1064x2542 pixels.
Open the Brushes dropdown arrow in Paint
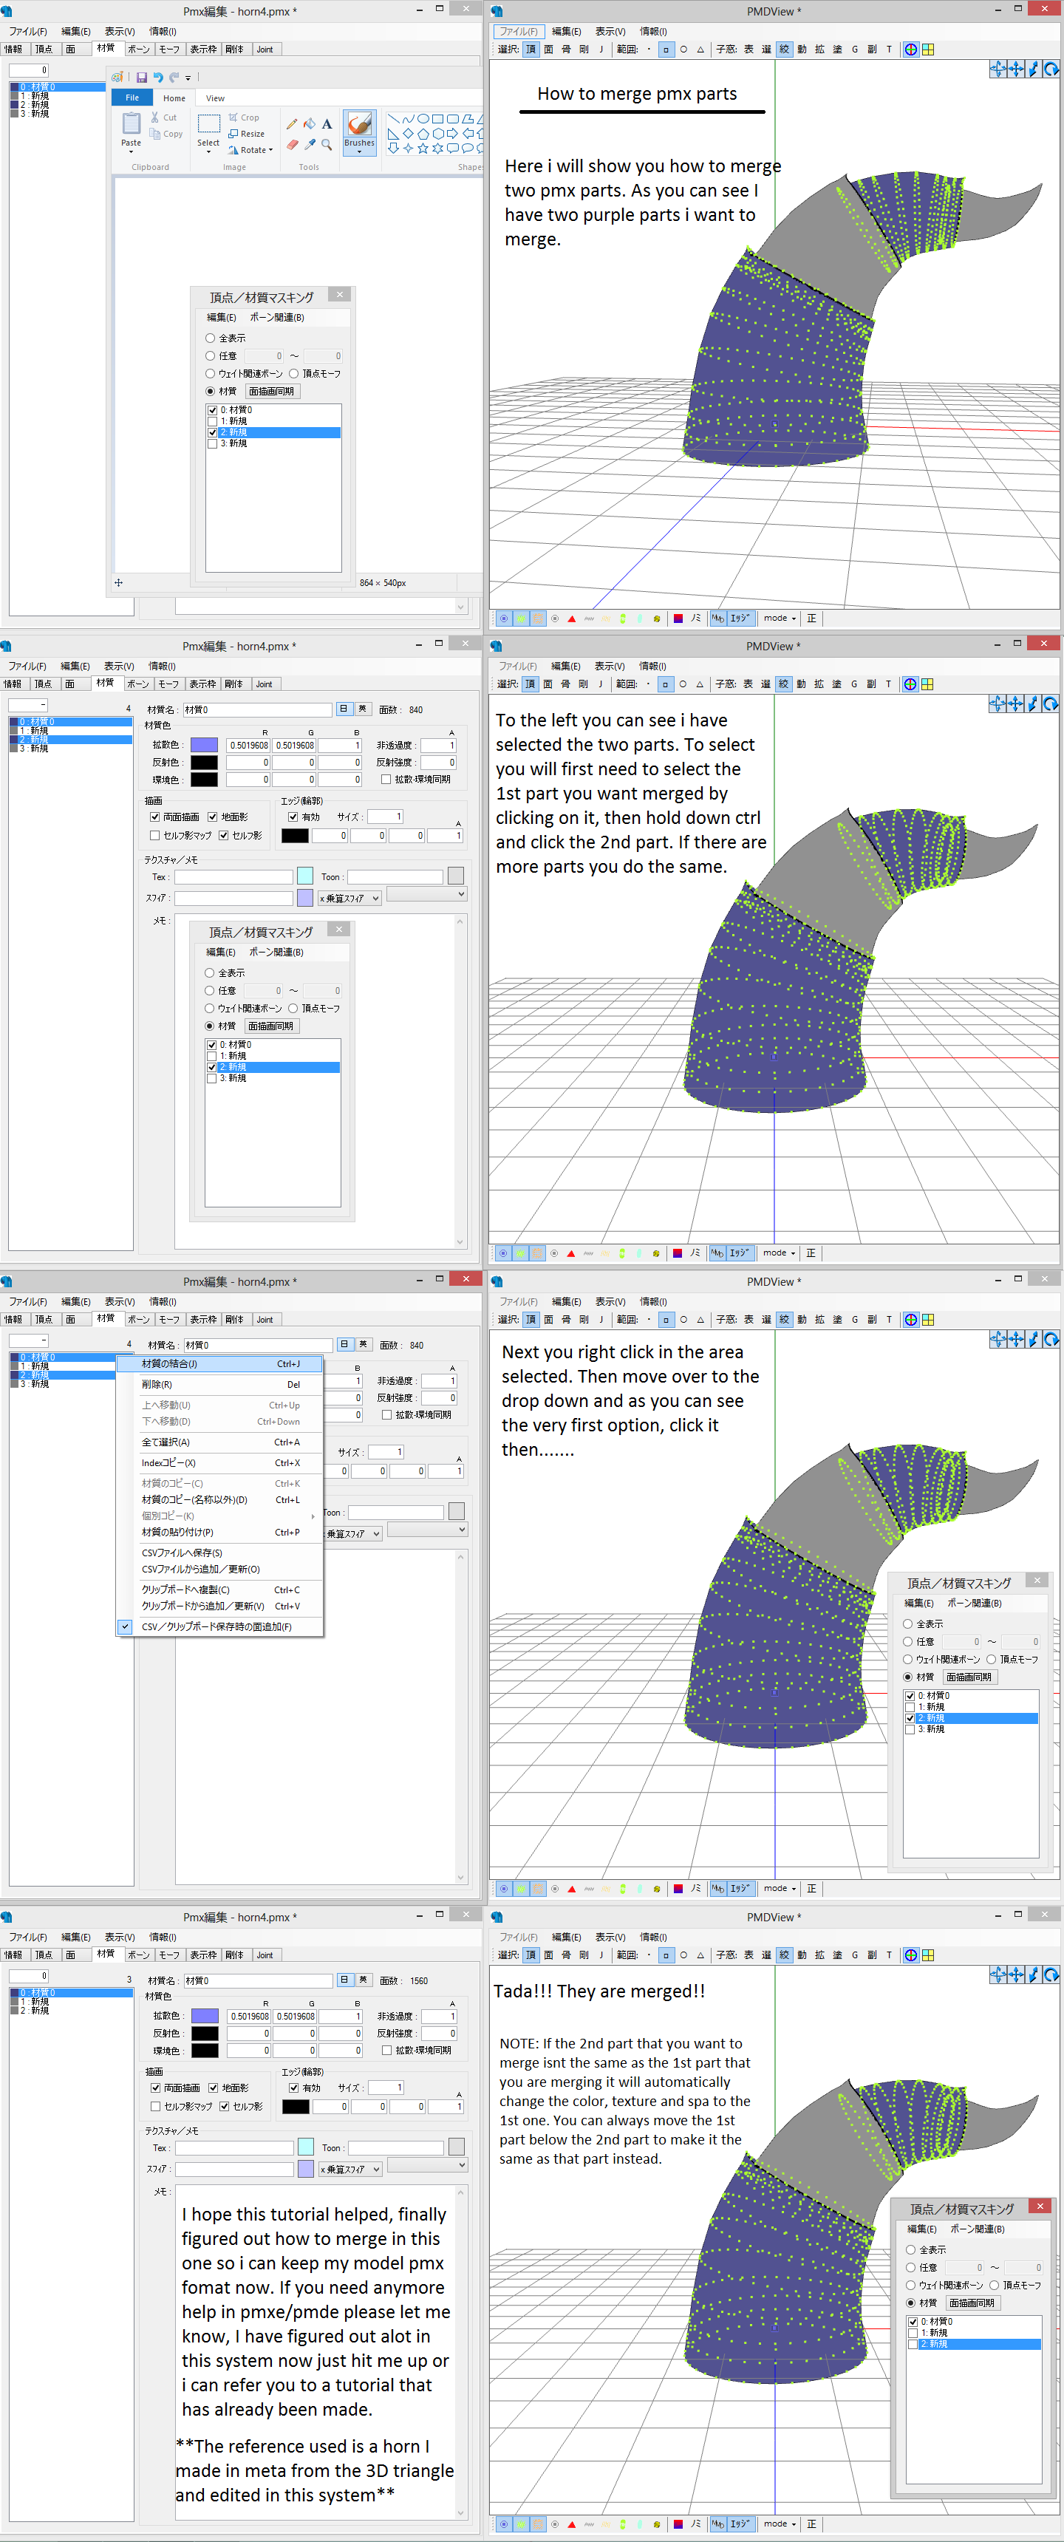point(359,152)
